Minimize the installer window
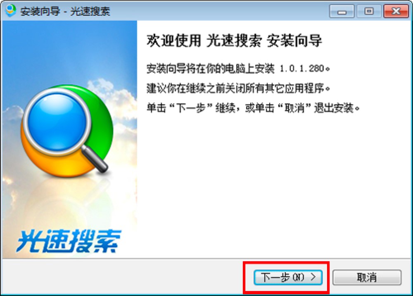This screenshot has width=413, height=296. pyautogui.click(x=342, y=11)
